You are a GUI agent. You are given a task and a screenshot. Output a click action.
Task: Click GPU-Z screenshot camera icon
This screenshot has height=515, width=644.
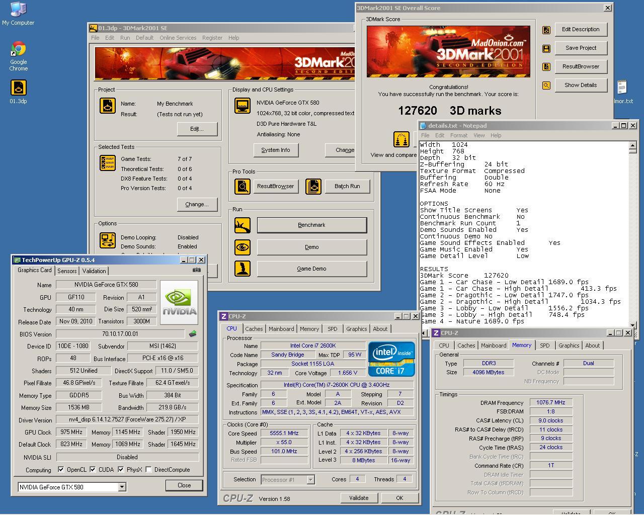coord(197,270)
